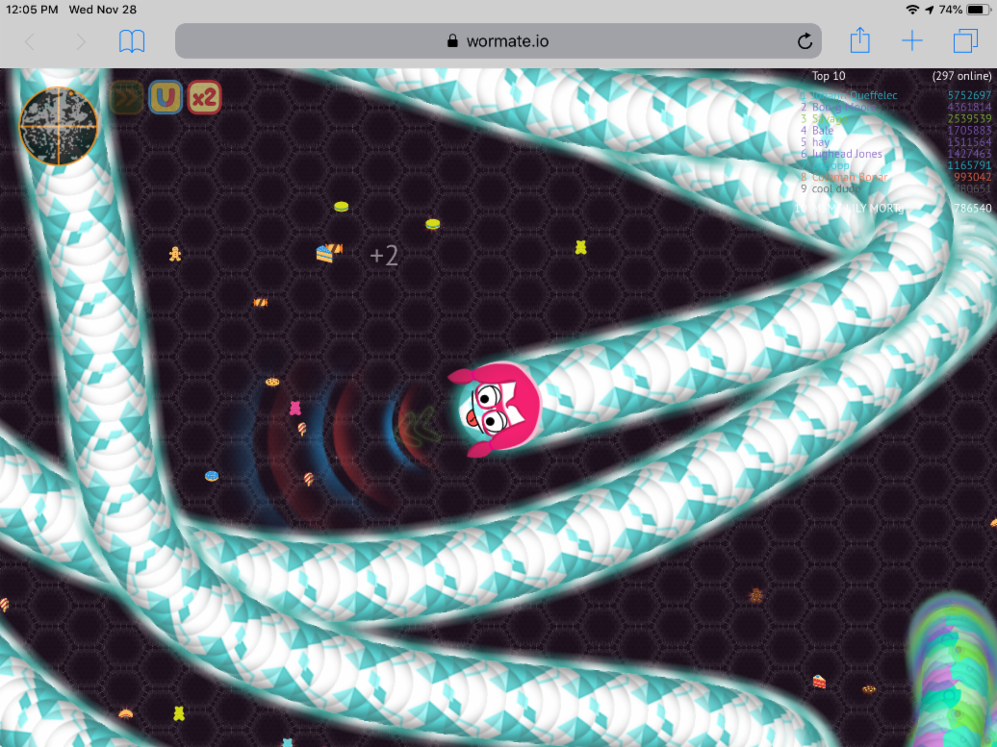Select Johann Queffelec in the leaderboard
The height and width of the screenshot is (747, 997).
click(854, 95)
